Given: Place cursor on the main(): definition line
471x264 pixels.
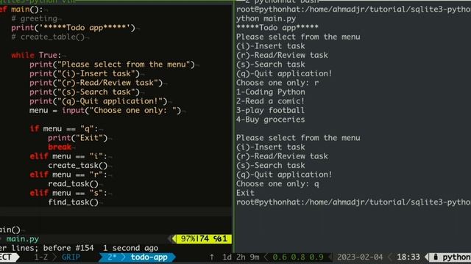Looking at the screenshot, I should (x=21, y=10).
